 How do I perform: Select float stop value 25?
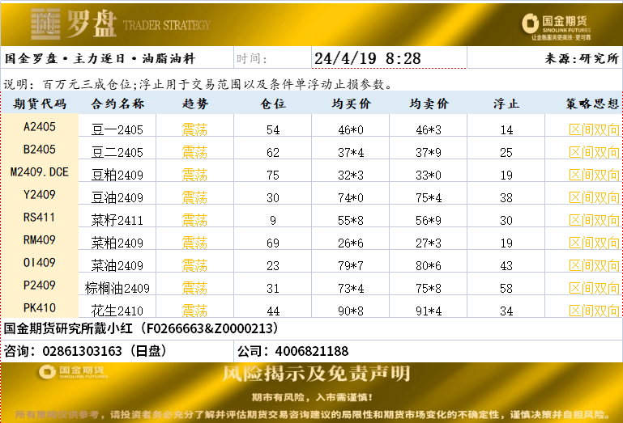pos(506,153)
